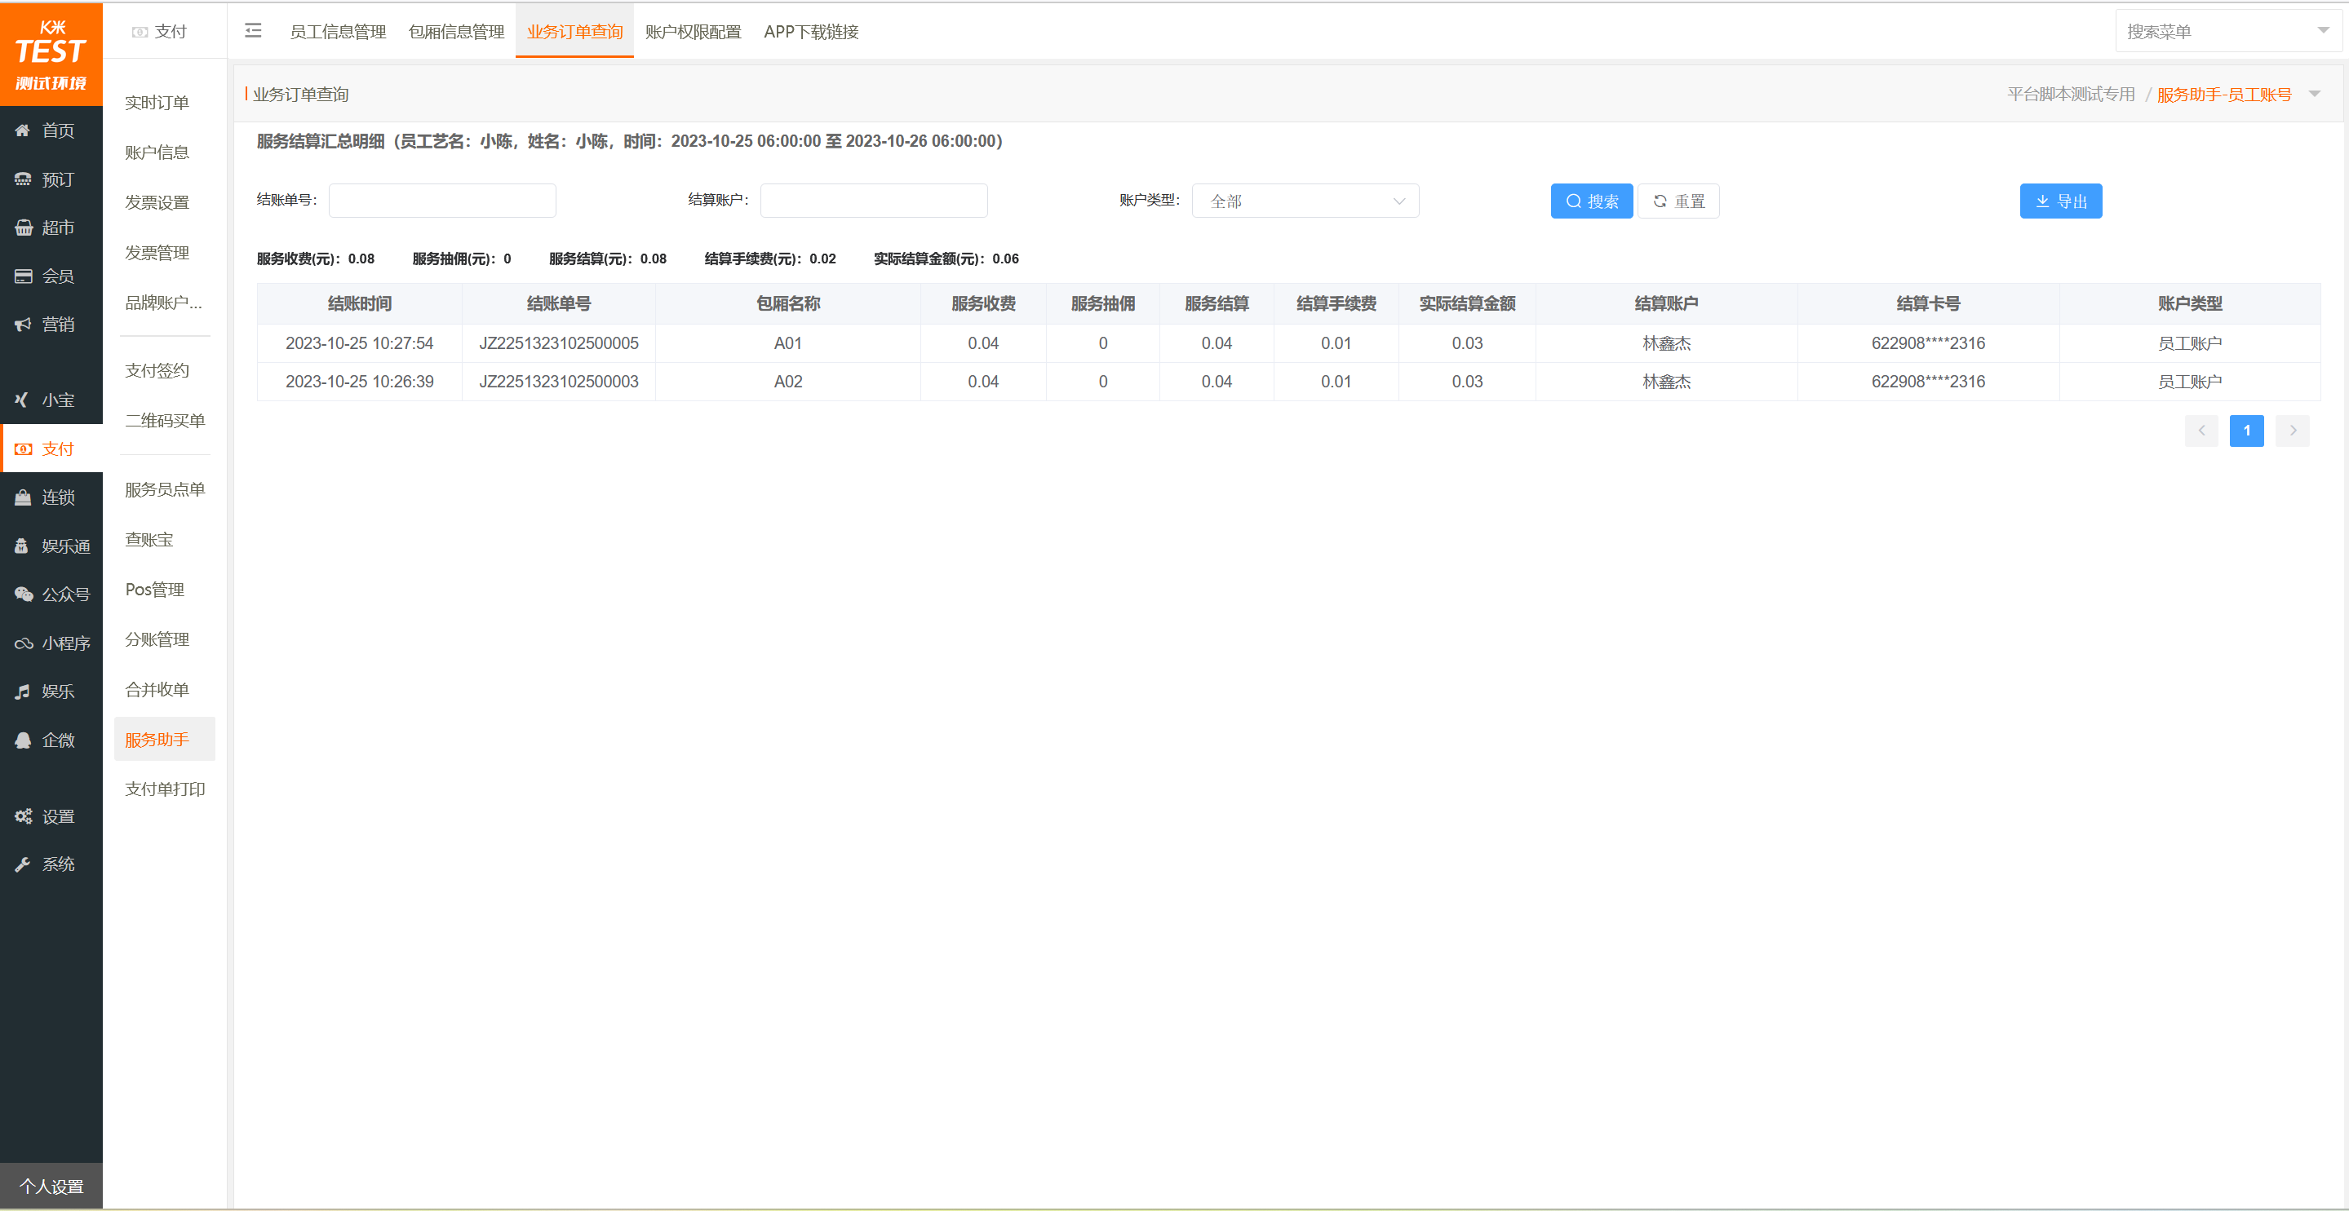Click the 账户类型 column header
2349x1211 pixels.
[2189, 303]
